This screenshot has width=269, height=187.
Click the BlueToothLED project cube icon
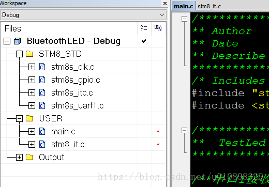17,41
